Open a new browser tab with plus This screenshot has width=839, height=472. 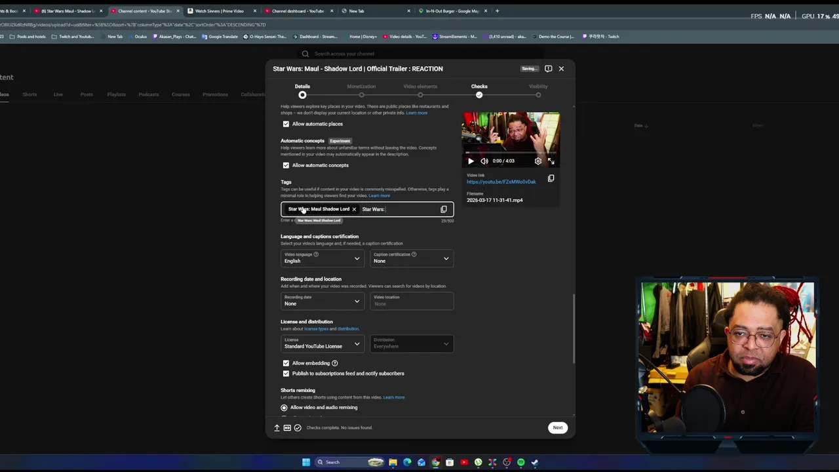coord(497,10)
